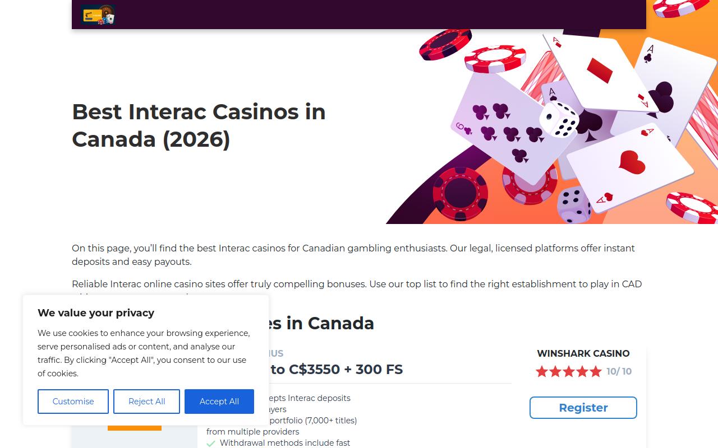718x448 pixels.
Task: Click the green checkmark beside Withdrawal methods
Action: (x=211, y=444)
